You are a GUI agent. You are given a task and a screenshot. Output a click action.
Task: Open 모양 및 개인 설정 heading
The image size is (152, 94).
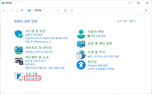tap(100, 43)
